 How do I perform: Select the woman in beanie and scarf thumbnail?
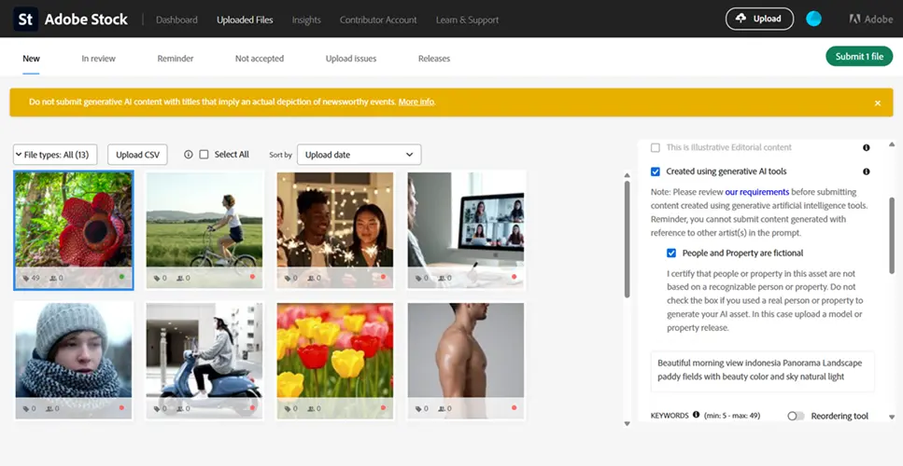tap(74, 361)
